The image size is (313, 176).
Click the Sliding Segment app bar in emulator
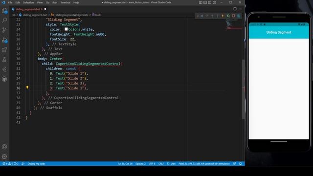(279, 32)
